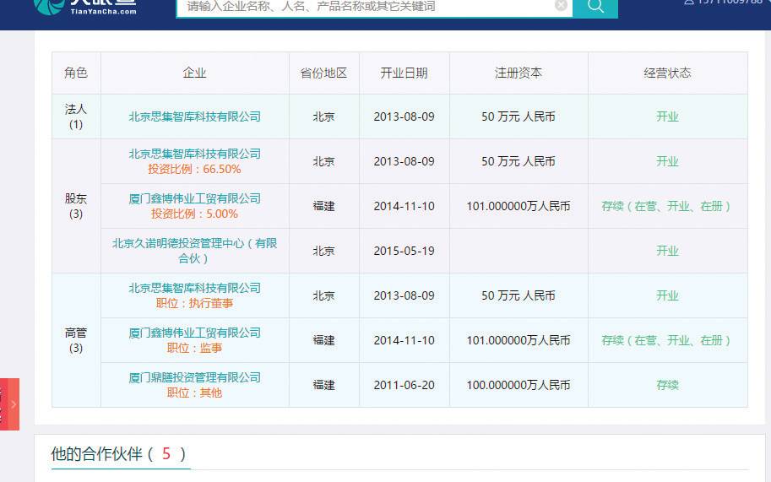Click the 开业日期 column header
The height and width of the screenshot is (482, 771).
405,73
